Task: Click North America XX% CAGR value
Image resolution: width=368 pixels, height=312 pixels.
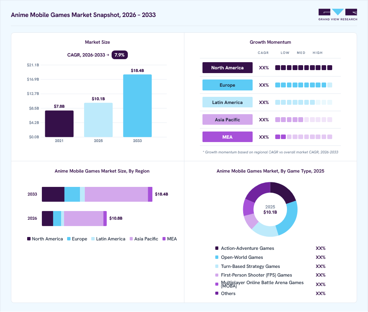Action: tap(264, 68)
